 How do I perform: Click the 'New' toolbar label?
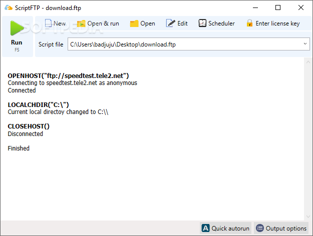click(60, 23)
